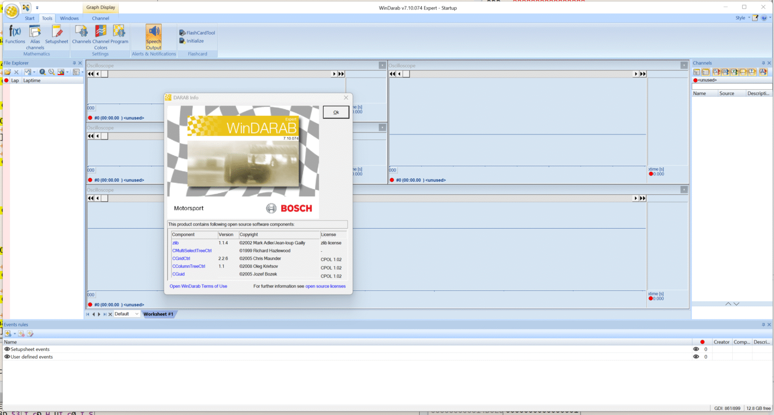Screen dimensions: 774x415
Task: Open WinDarab Terms of Use link
Action: pyautogui.click(x=198, y=286)
